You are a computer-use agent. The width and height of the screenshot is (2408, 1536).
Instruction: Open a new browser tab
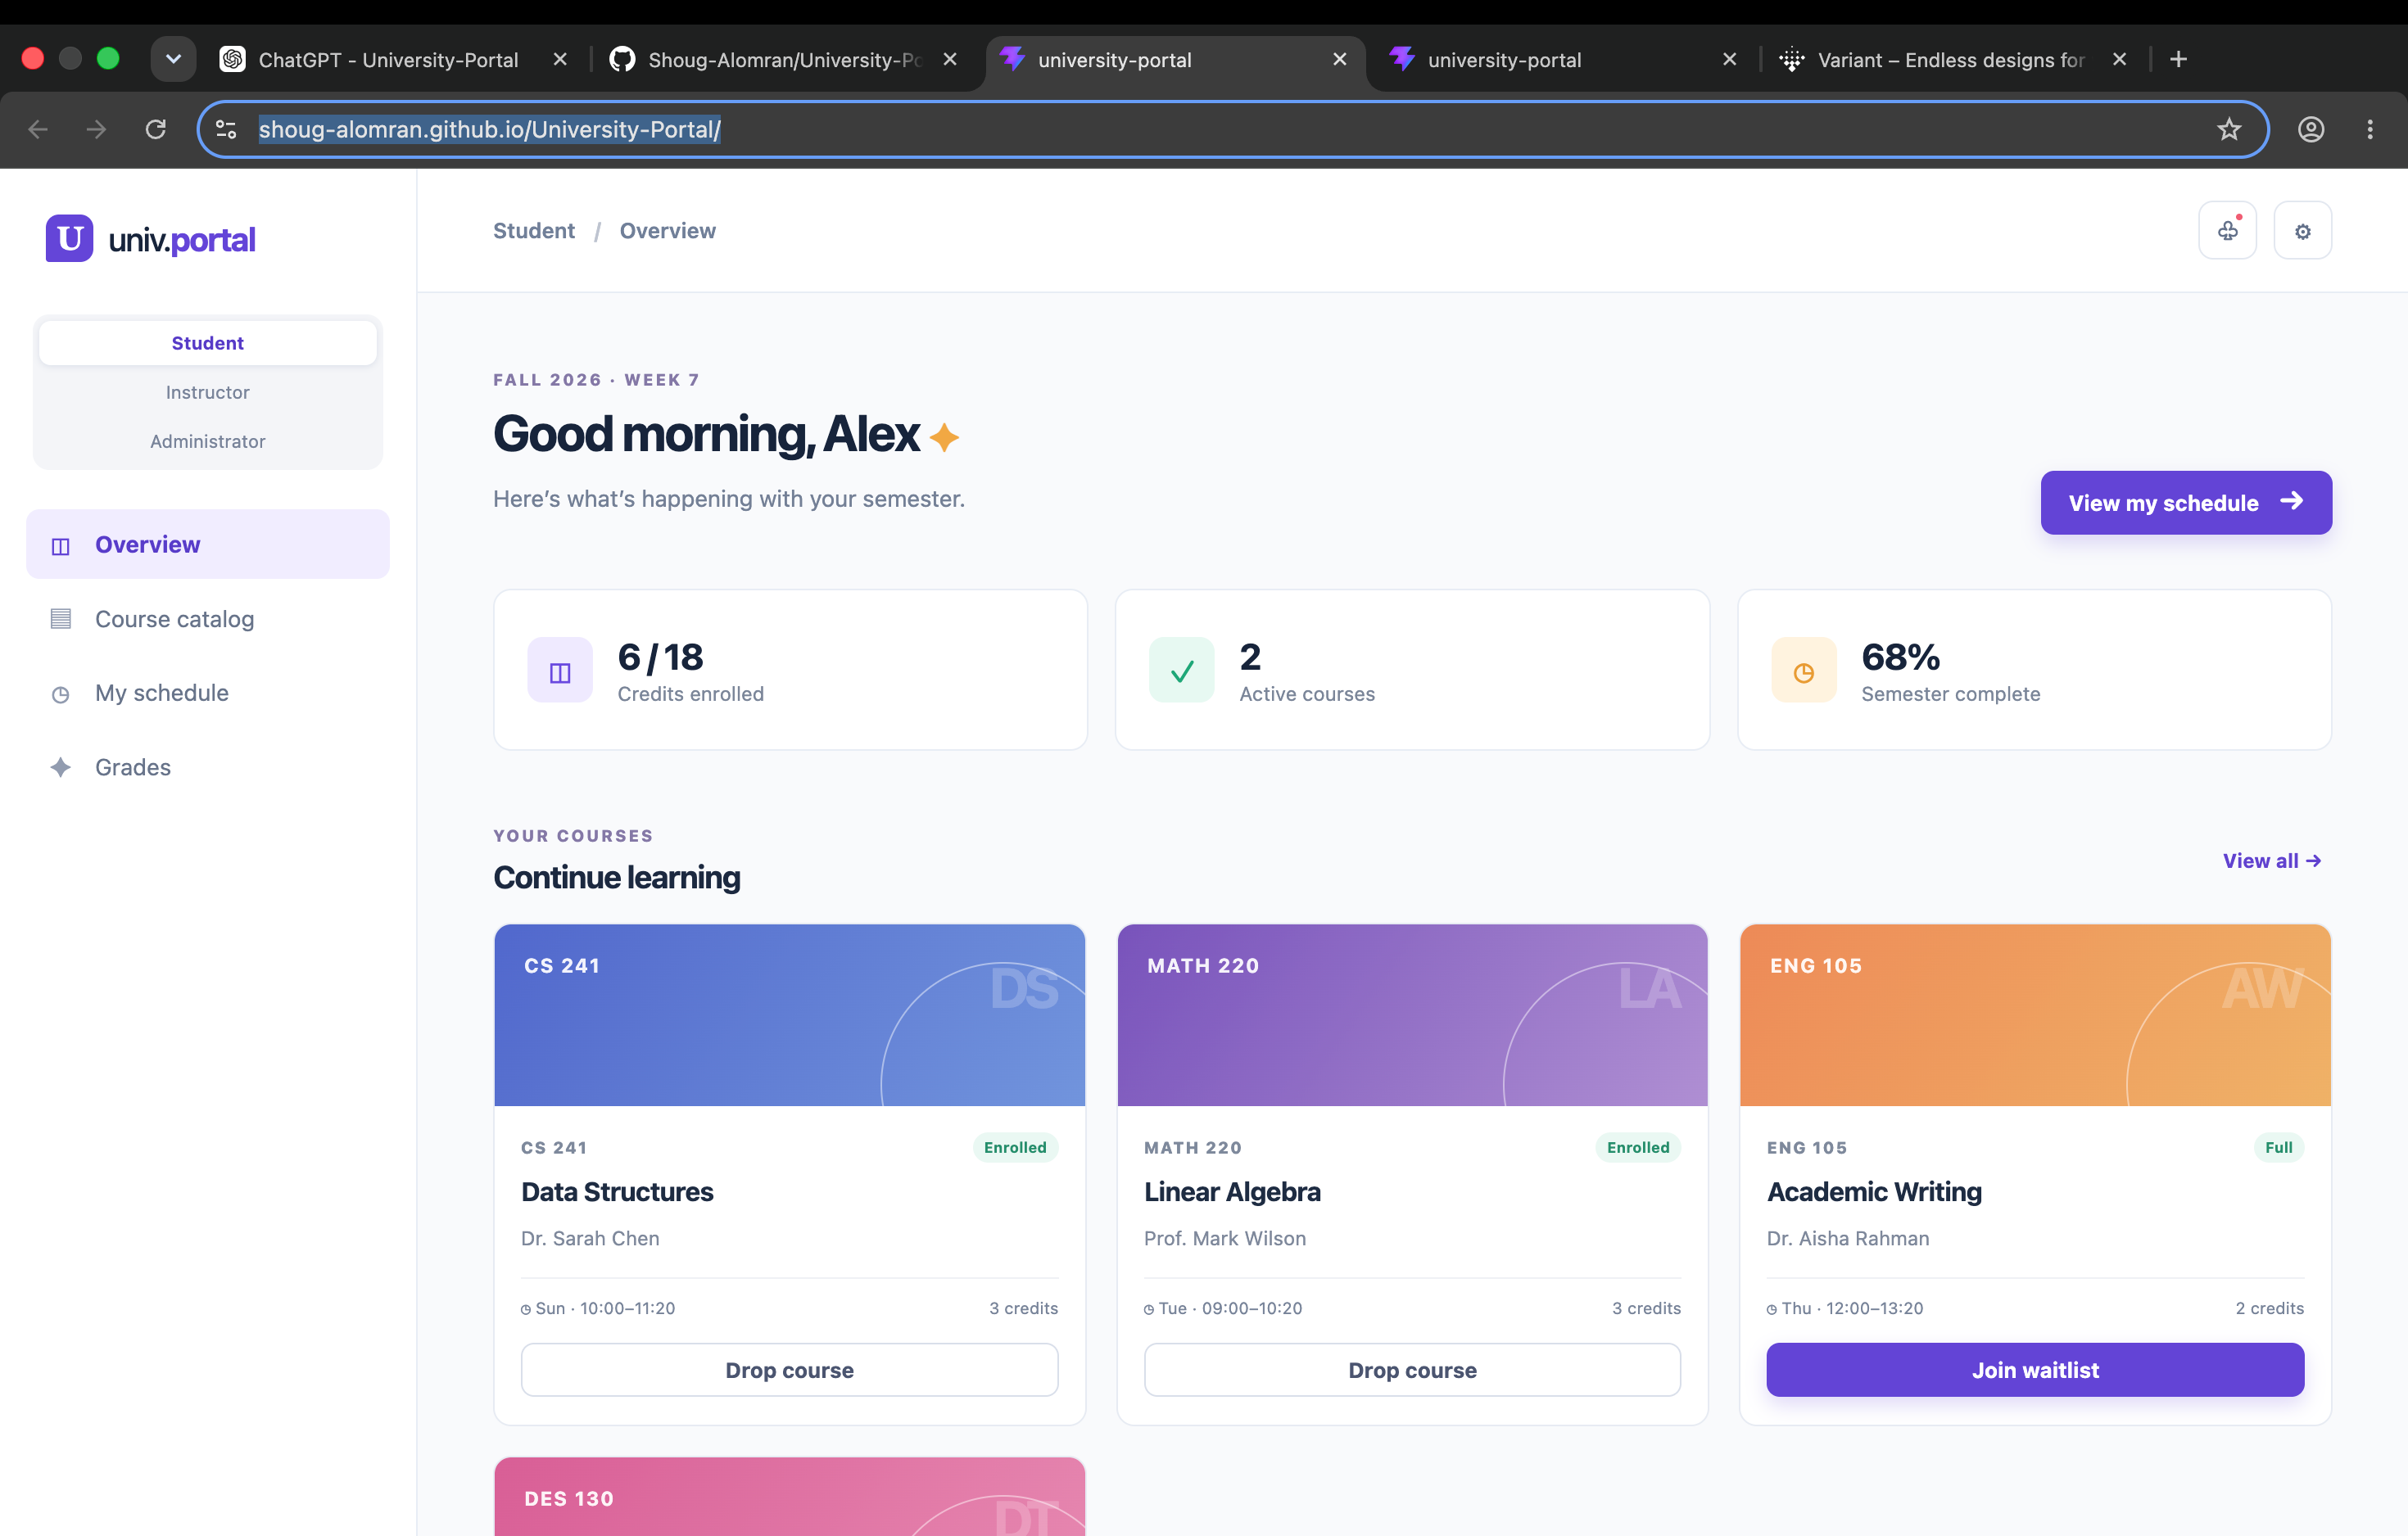point(2179,60)
